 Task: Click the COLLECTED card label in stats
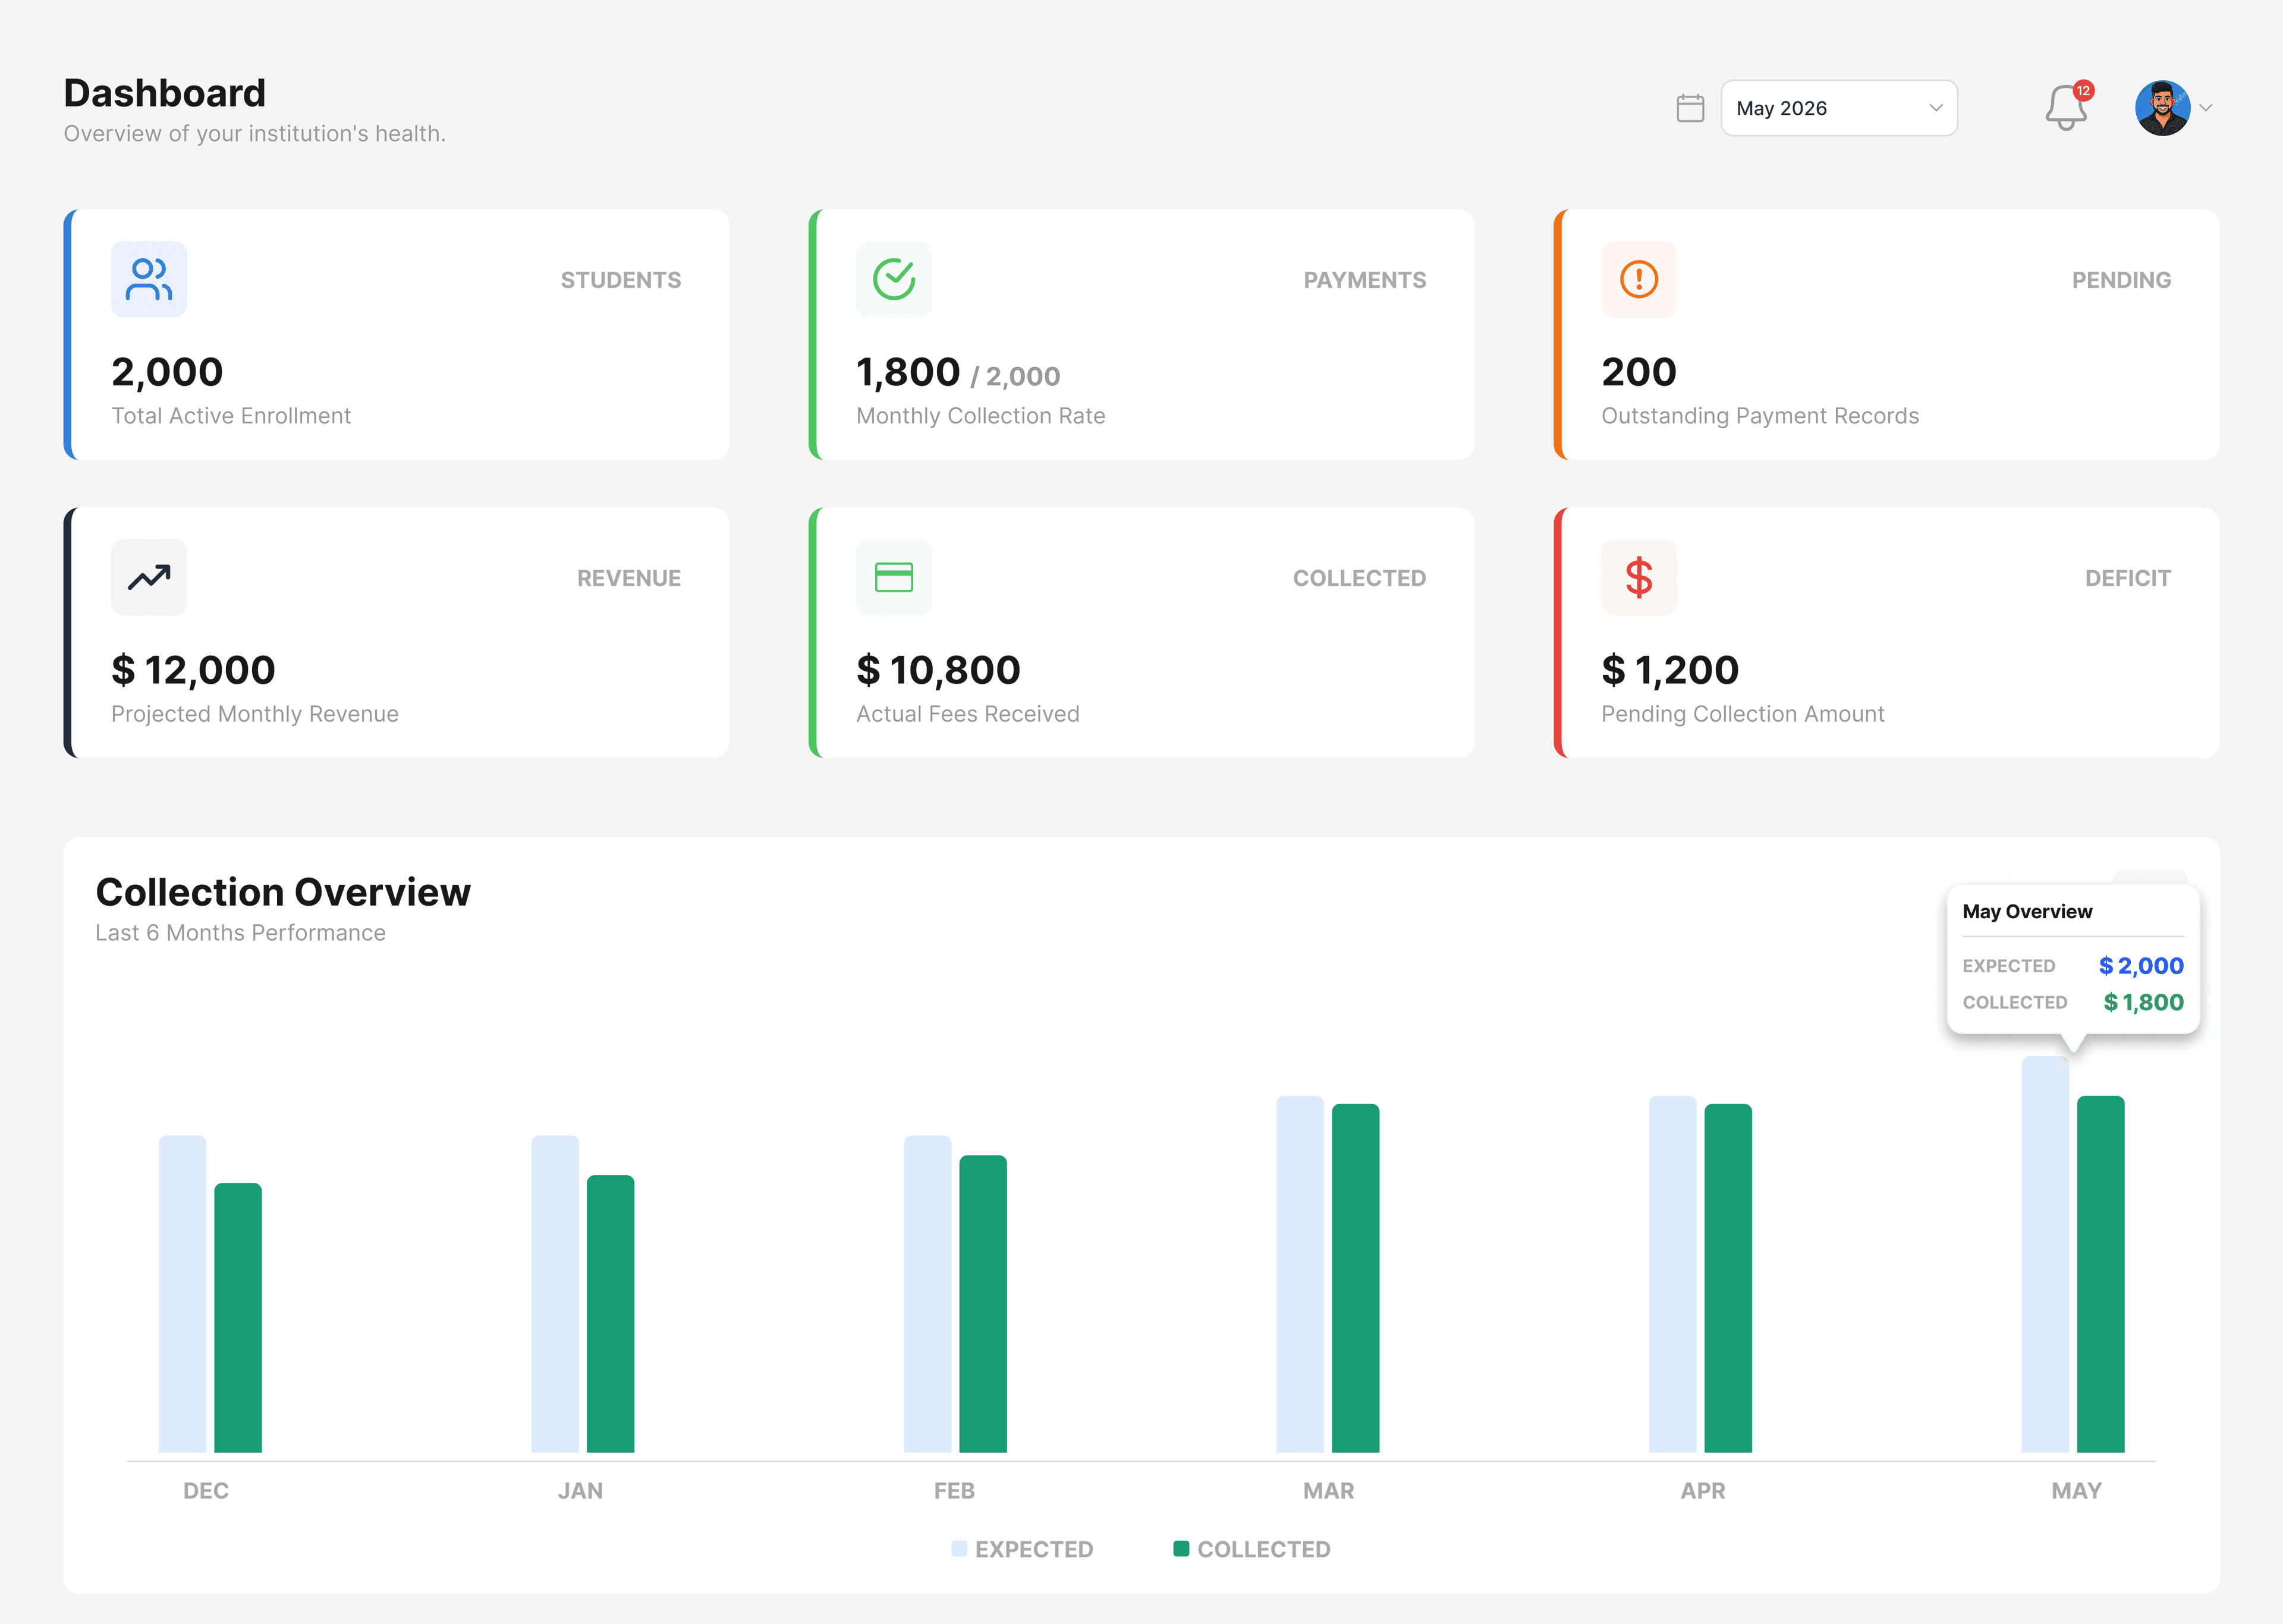[x=1360, y=578]
